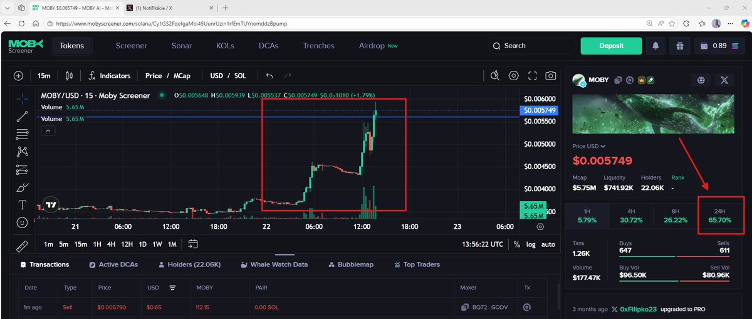Viewport: 752px width, 319px height.
Task: Switch to Top Traders tab
Action: click(417, 264)
